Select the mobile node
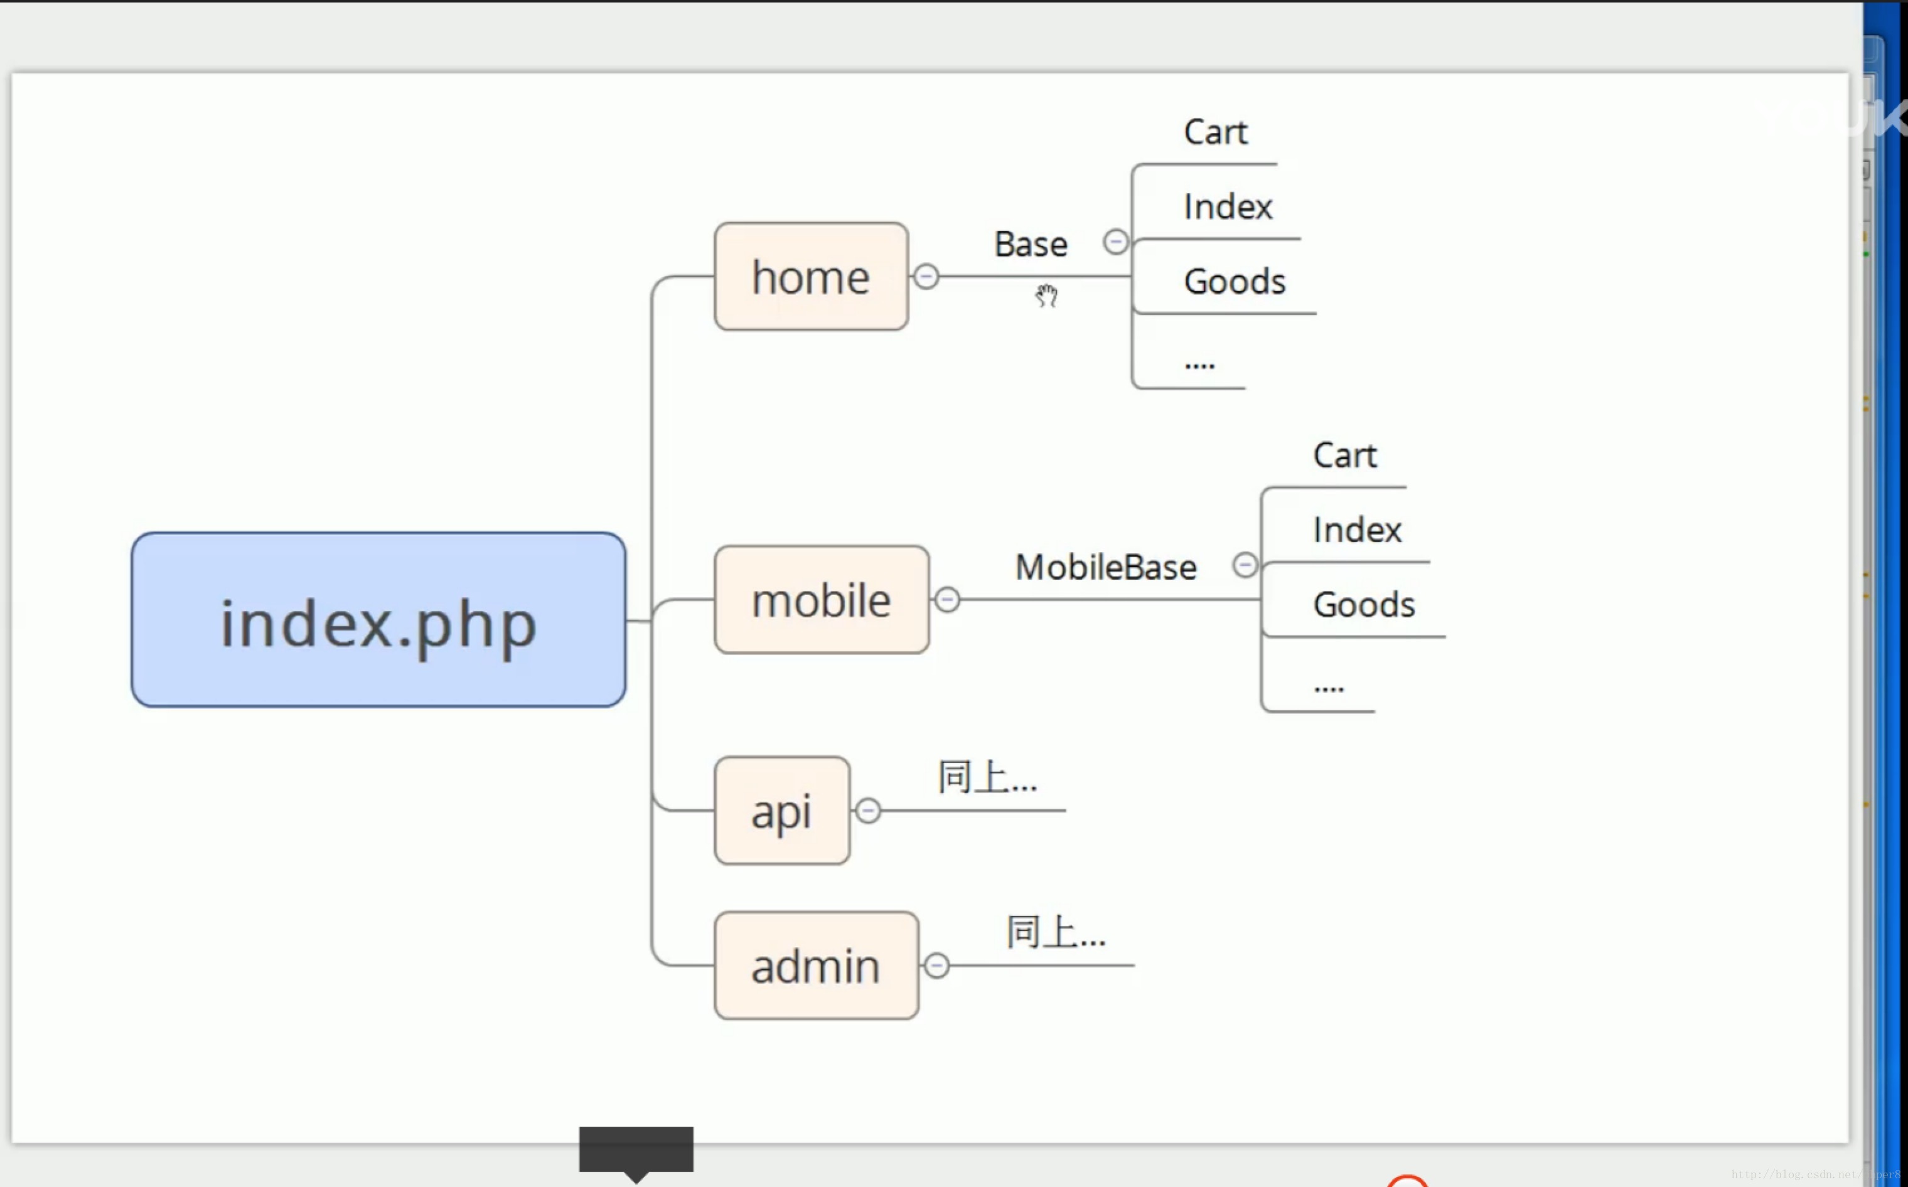 [x=822, y=600]
